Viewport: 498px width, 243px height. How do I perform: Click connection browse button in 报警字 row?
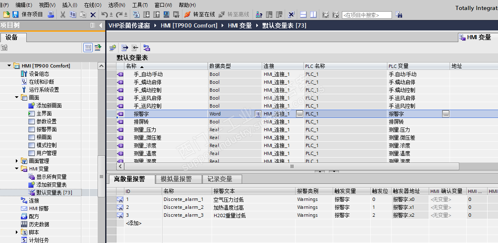300,114
